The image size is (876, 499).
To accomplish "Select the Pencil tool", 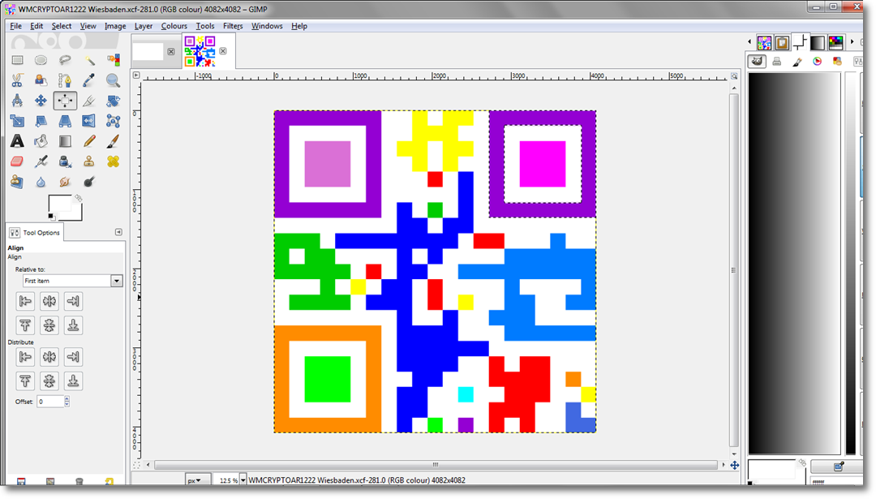I will [89, 141].
